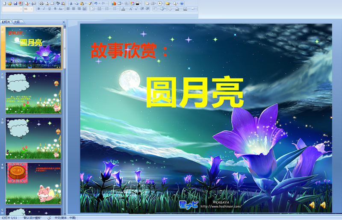Align text right in formatting toolbar
This screenshot has height=220, width=342.
[x=79, y=9]
